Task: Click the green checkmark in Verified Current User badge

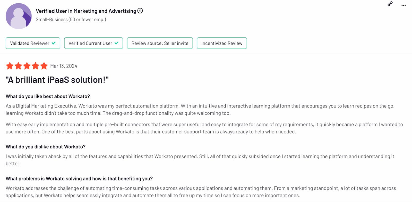Action: click(x=116, y=43)
